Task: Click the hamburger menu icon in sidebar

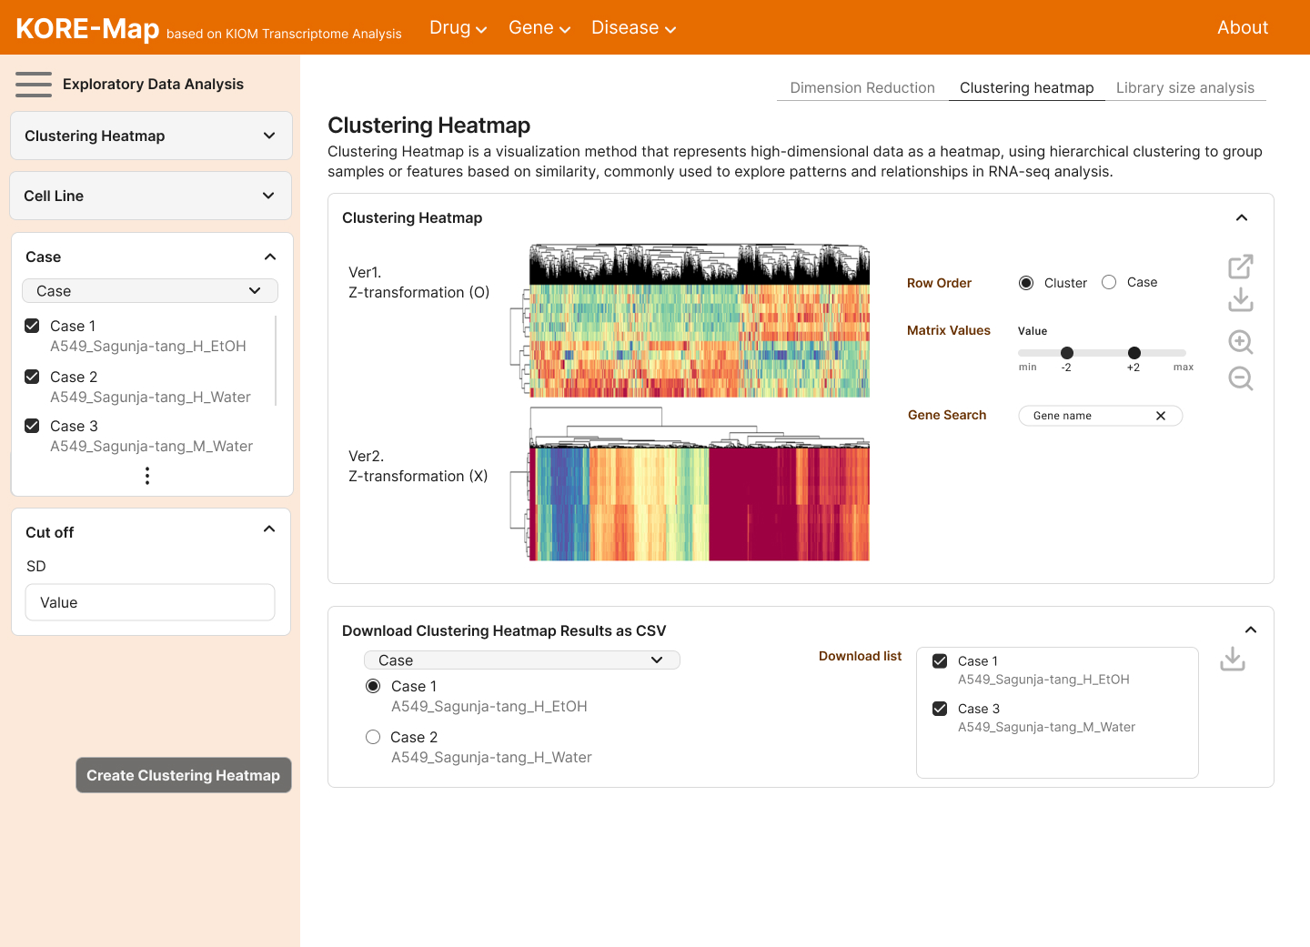Action: coord(34,85)
